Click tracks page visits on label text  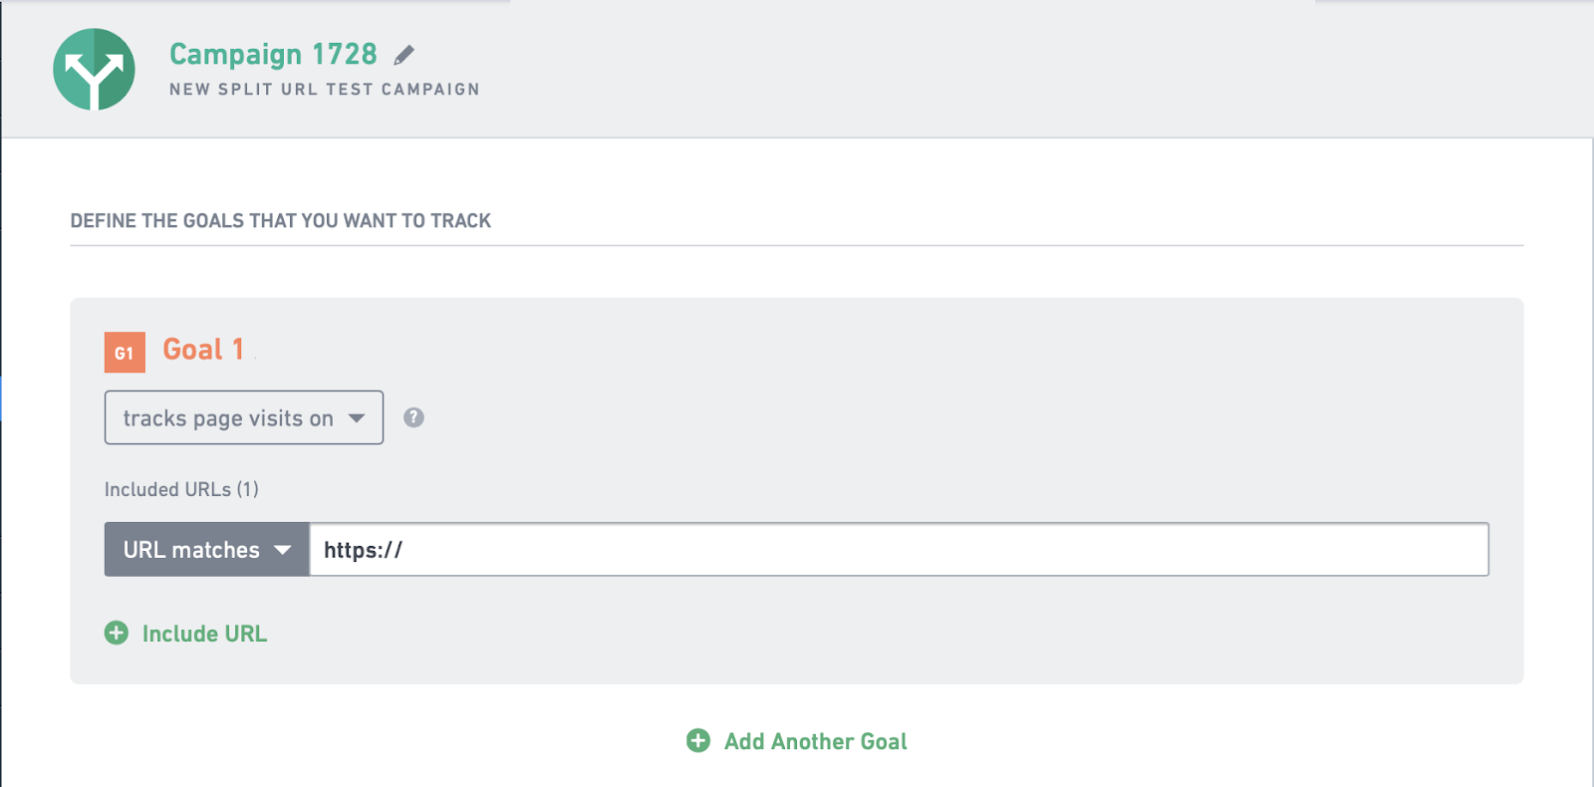click(x=228, y=418)
